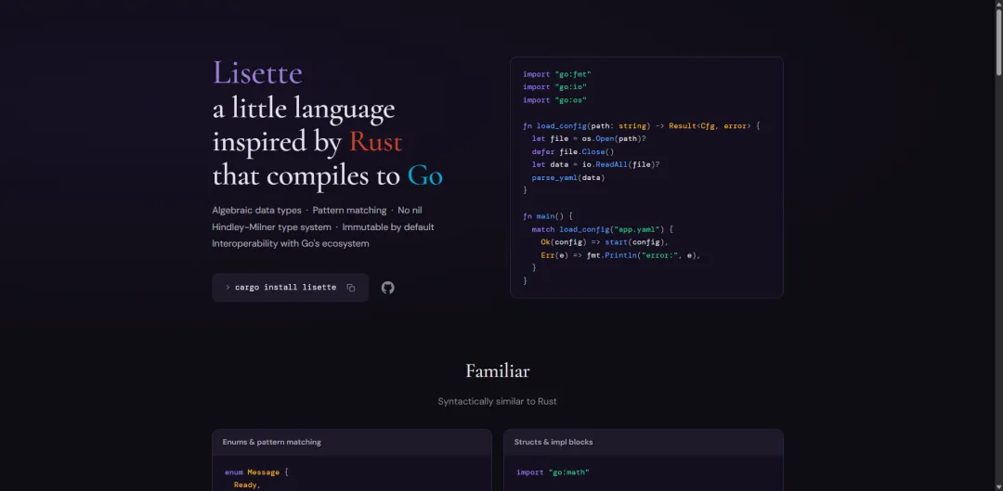Click 'Algebraic data types' feature text
This screenshot has height=491, width=1003.
pyautogui.click(x=256, y=211)
